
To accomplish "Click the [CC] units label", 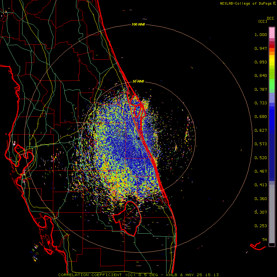I will 263,21.
